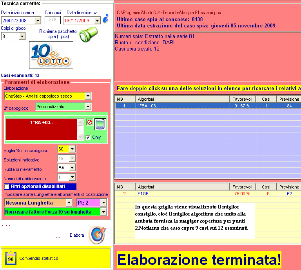Click Favorevoli header in top grid
This screenshot has width=301, height=270.
click(x=243, y=99)
